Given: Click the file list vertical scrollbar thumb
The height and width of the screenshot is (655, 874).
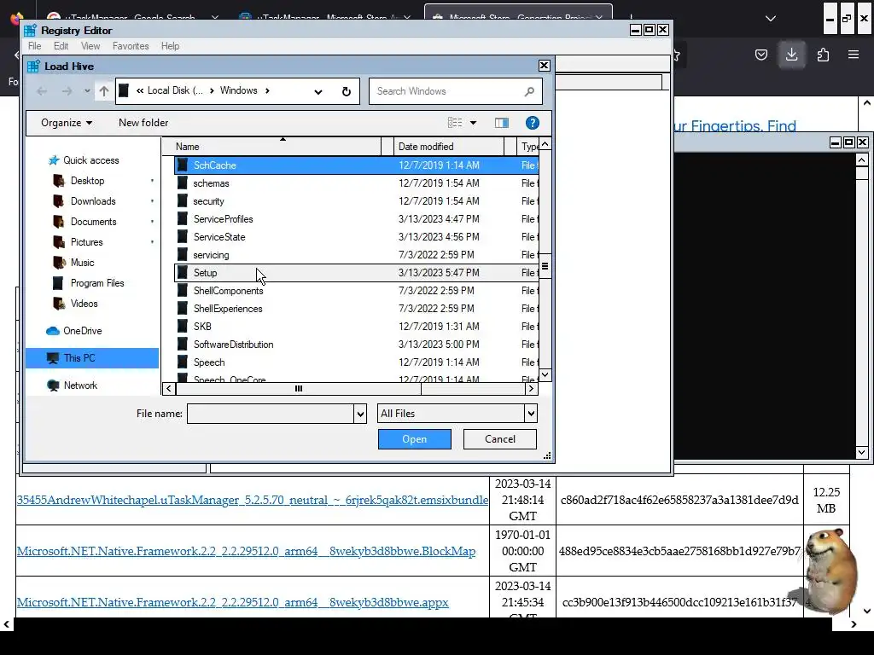Looking at the screenshot, I should [545, 266].
